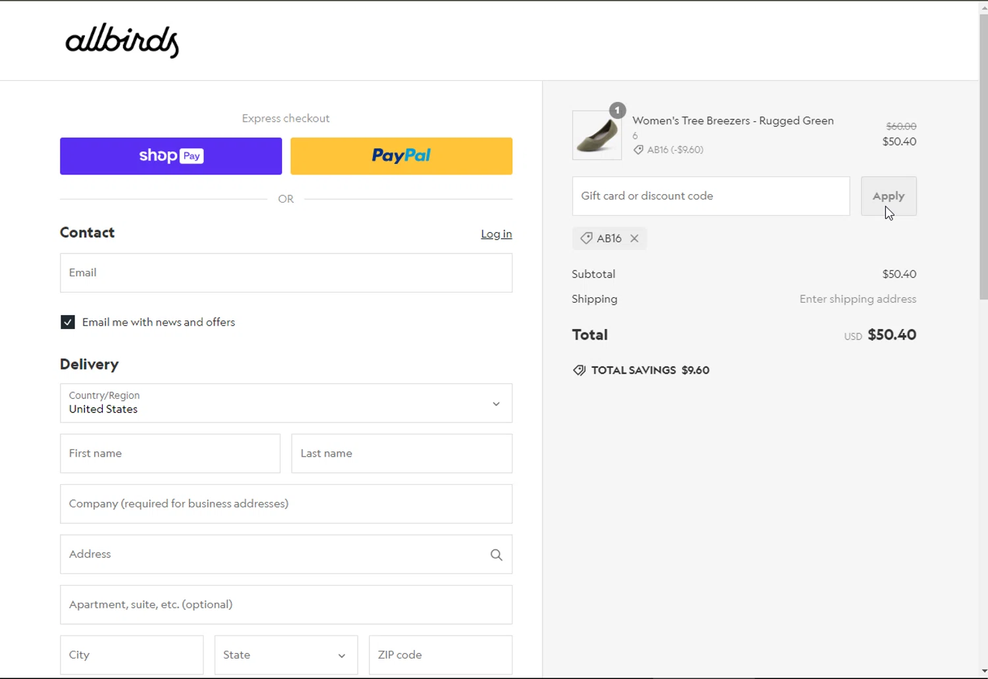988x679 pixels.
Task: Click the Address input field
Action: [x=286, y=554]
